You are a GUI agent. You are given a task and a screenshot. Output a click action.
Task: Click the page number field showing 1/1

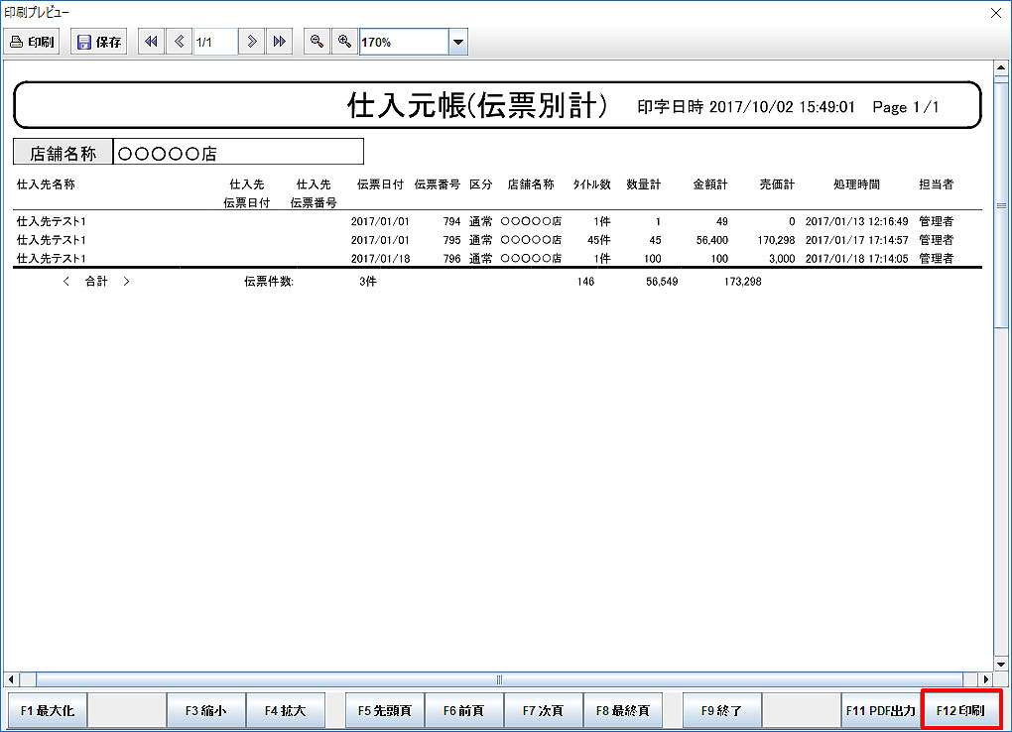tap(214, 42)
